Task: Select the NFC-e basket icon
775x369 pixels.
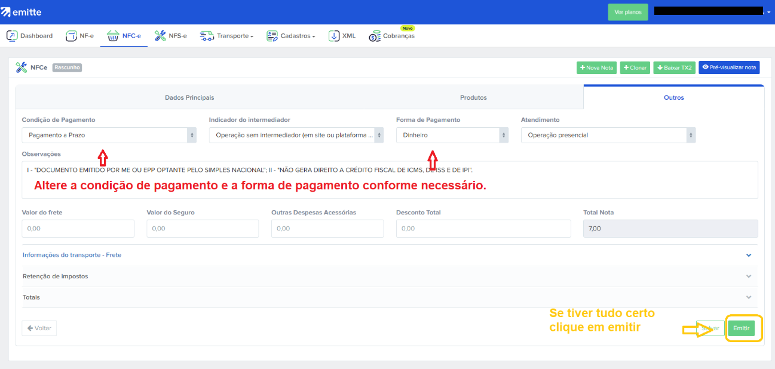Action: (113, 36)
